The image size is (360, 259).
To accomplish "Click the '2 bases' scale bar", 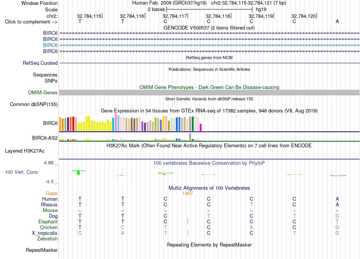I will (210, 9).
